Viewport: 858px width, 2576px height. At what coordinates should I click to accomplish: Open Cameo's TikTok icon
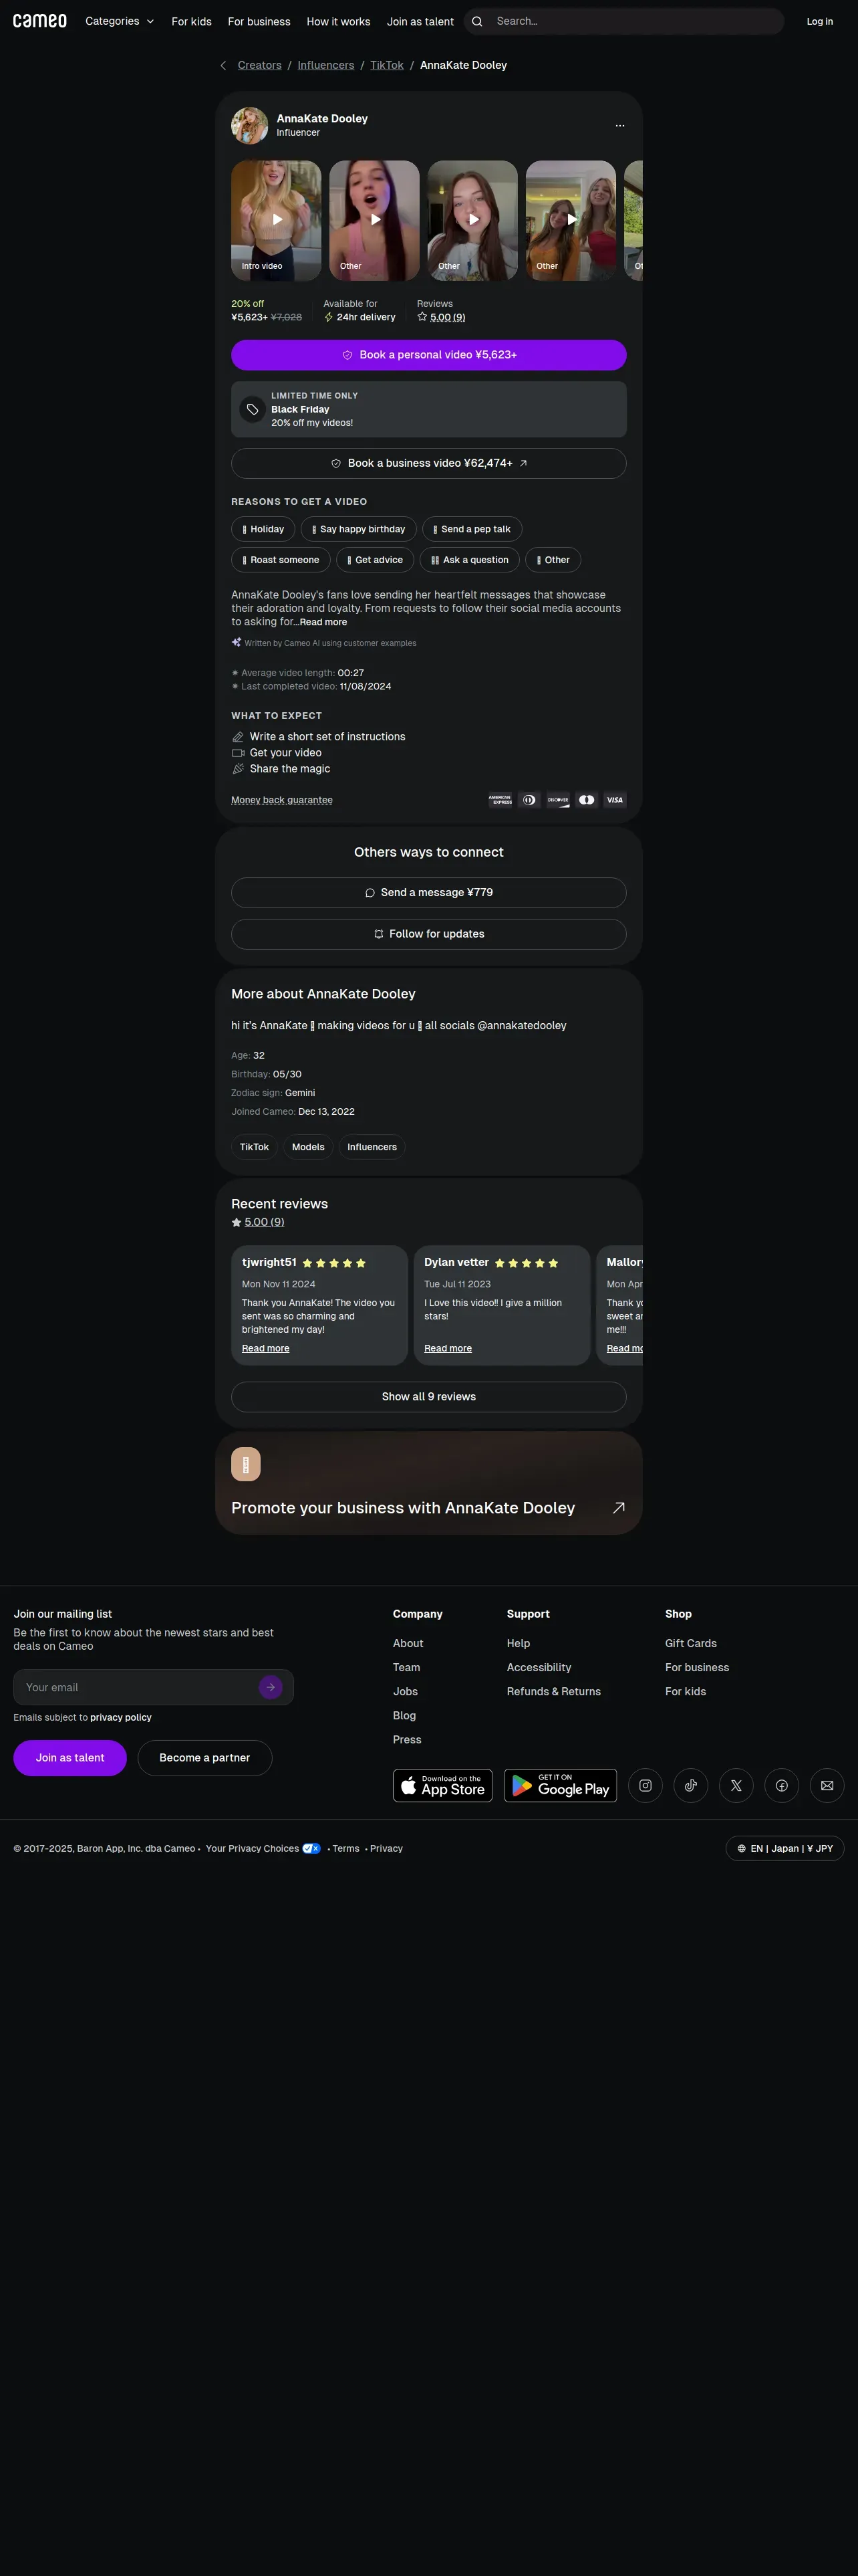(691, 1785)
